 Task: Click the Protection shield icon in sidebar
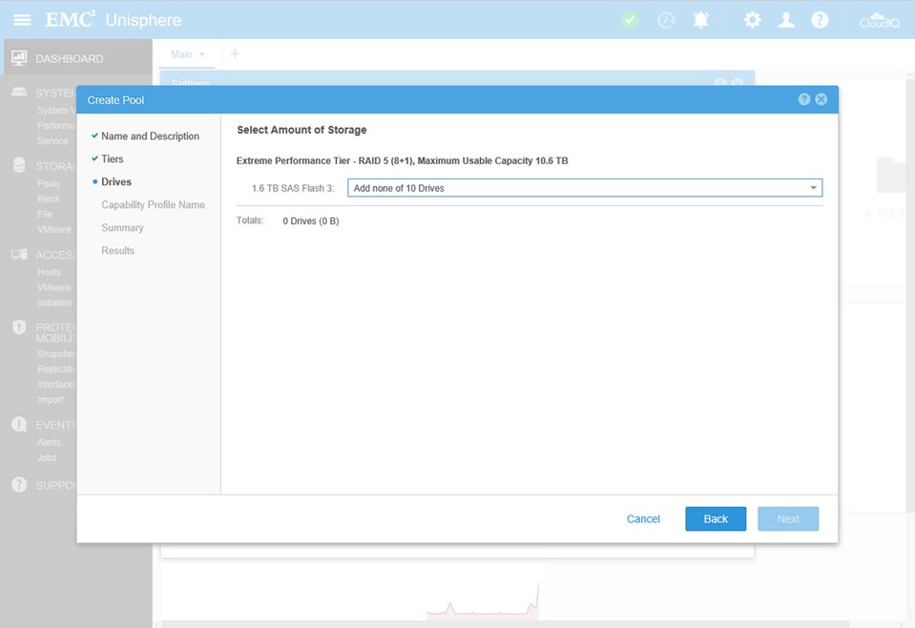tap(19, 326)
